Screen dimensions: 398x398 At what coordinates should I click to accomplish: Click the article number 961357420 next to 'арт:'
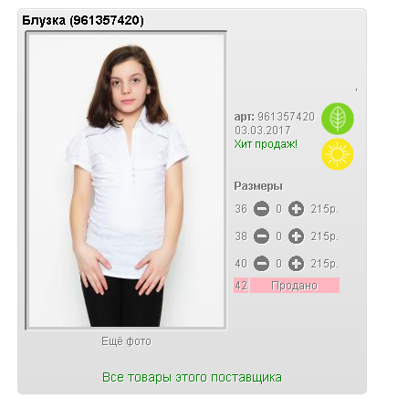point(287,117)
